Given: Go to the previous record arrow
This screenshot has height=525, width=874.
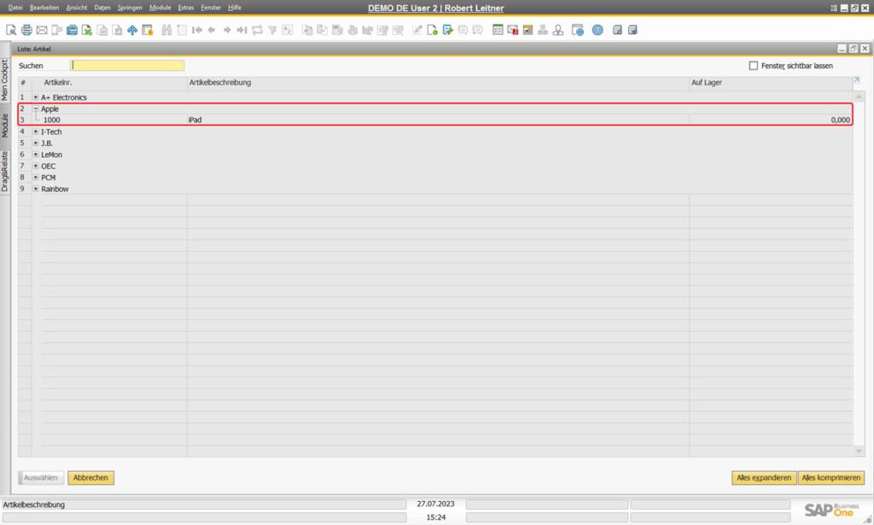Looking at the screenshot, I should point(212,30).
